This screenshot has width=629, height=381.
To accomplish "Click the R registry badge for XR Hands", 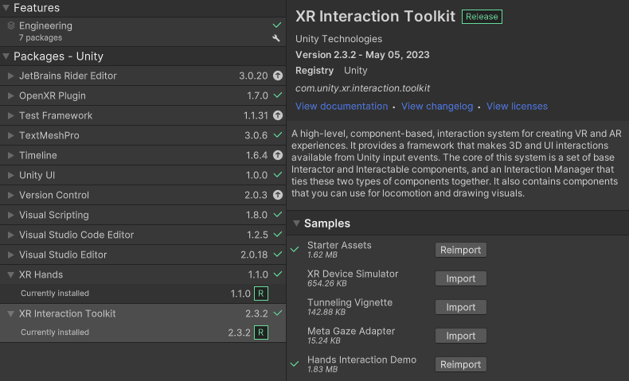I will [x=260, y=294].
